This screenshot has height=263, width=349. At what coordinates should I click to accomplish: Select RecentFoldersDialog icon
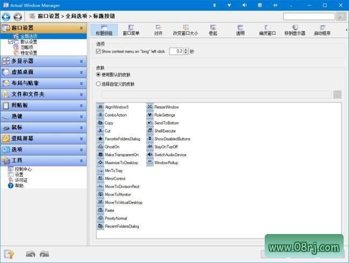tap(100, 227)
